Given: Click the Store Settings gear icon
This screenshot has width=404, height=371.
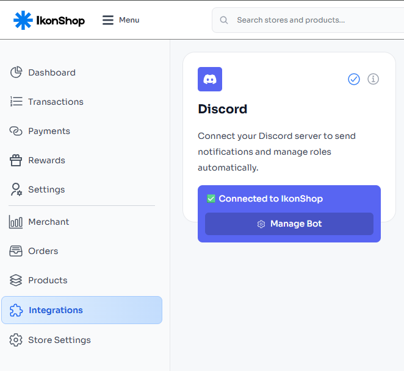Looking at the screenshot, I should pos(16,340).
